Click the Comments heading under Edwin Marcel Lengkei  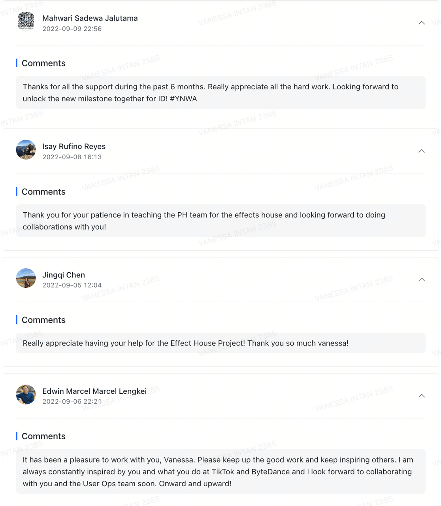click(x=43, y=436)
